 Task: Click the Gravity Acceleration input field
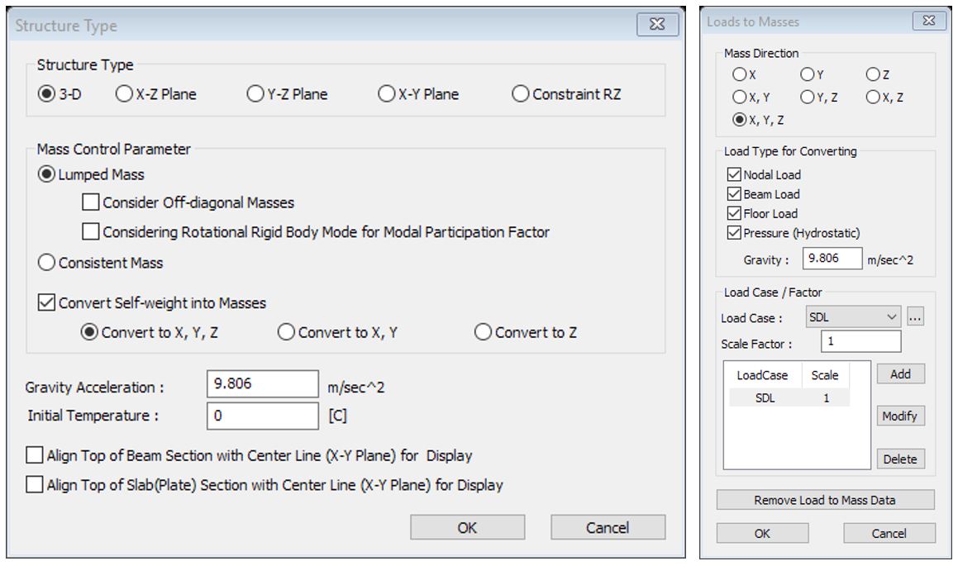[263, 384]
